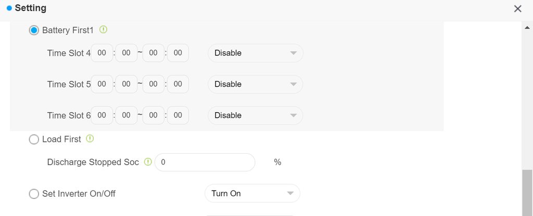Click Time Slot 6 end minute field
This screenshot has width=533, height=216.
[178, 115]
